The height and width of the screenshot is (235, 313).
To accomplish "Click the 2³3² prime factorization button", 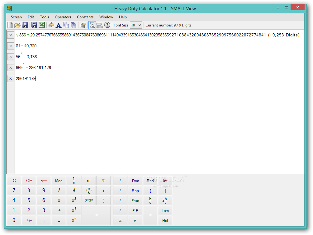I will click(89, 200).
